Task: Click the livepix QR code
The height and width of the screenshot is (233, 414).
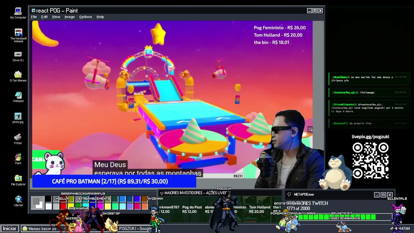Action: click(370, 161)
